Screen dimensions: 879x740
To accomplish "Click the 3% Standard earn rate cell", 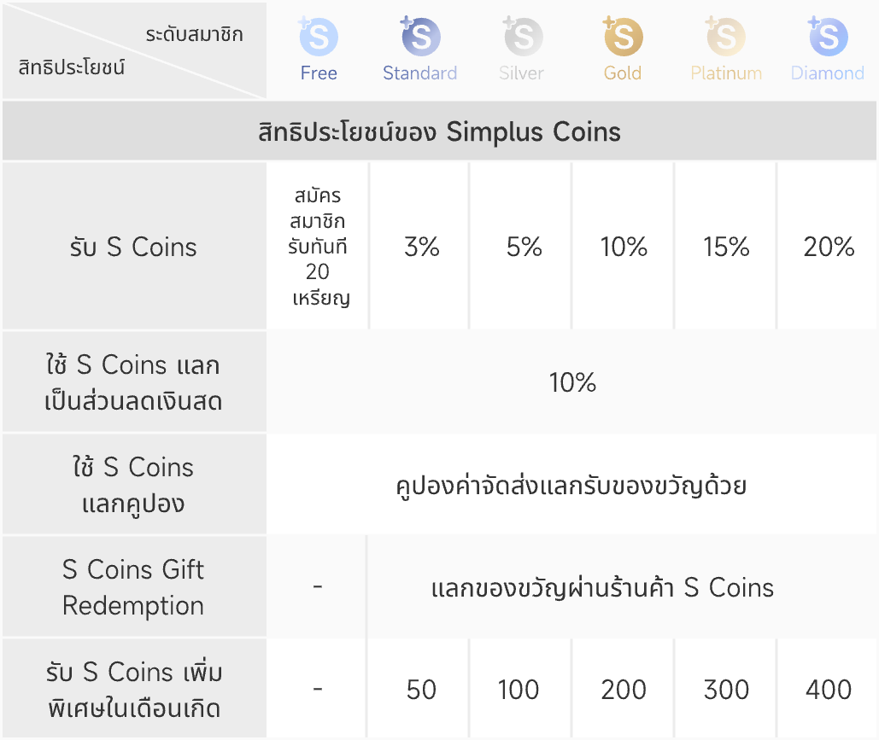I will pos(421,248).
